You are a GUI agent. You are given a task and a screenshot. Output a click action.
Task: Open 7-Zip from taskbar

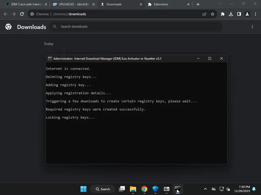(167, 189)
